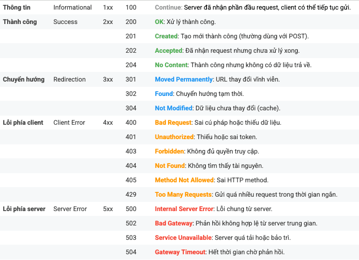This screenshot has width=359, height=260.
Task: Click the "Gateway Timeout" status name
Action: (180, 252)
